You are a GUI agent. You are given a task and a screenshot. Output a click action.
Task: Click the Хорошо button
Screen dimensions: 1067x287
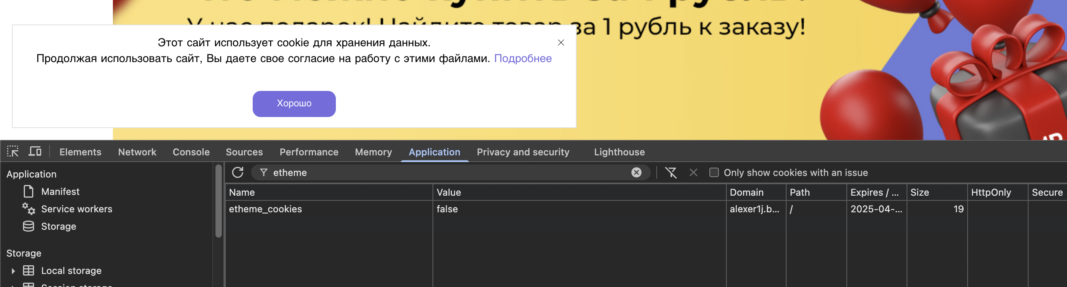(294, 104)
